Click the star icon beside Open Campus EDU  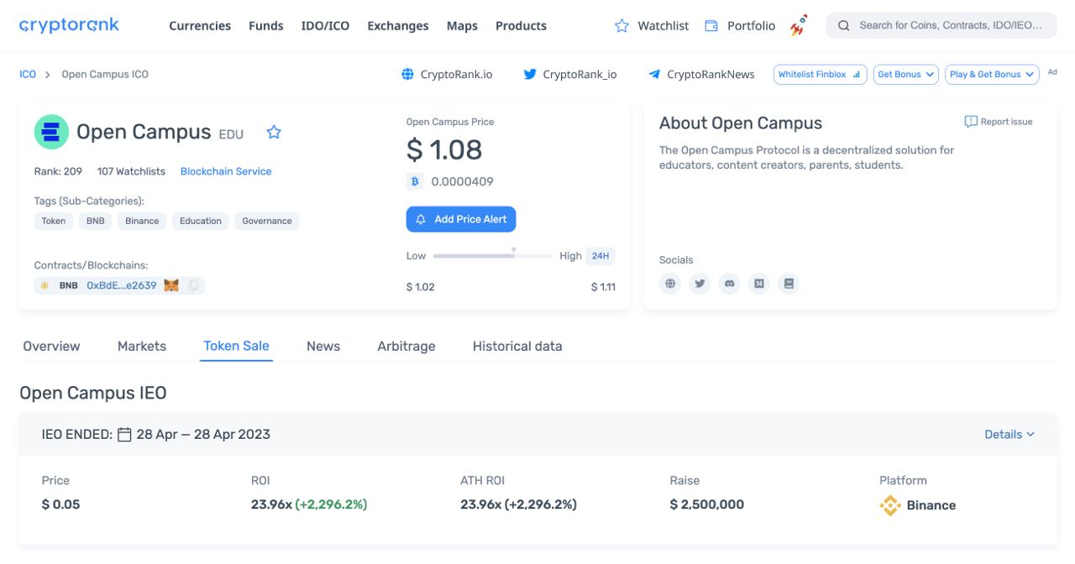tap(274, 133)
